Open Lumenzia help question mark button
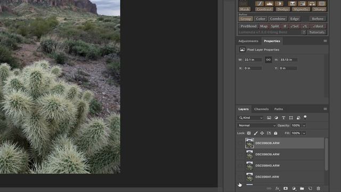Viewport: 341px width, 192px height. coord(304,32)
